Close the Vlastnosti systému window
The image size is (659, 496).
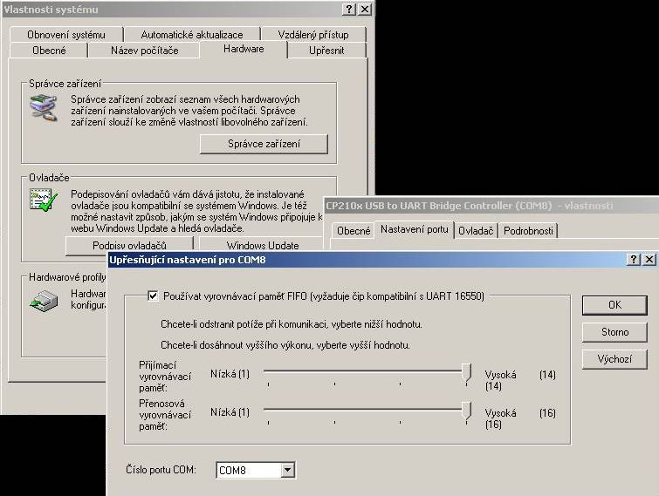(x=365, y=9)
